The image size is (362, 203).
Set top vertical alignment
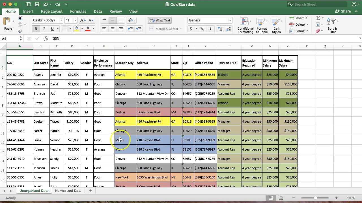(104, 20)
